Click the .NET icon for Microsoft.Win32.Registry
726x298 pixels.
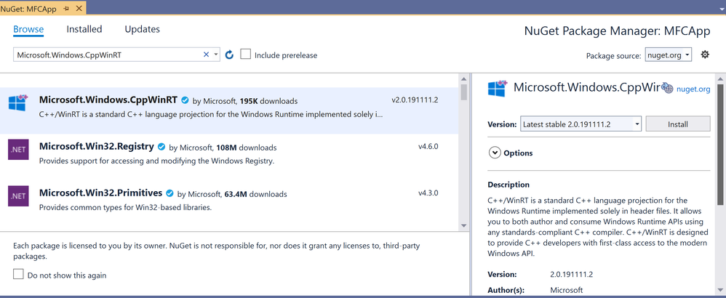pyautogui.click(x=18, y=149)
